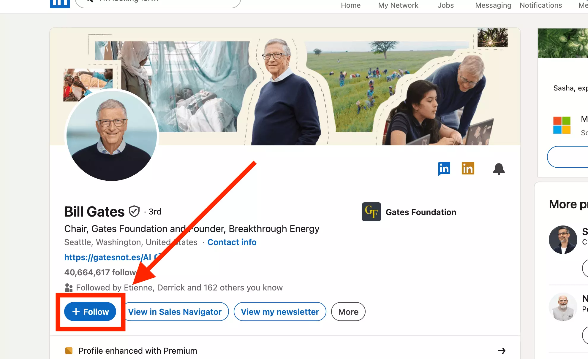Viewport: 588px width, 359px height.
Task: Click the 3rd degree connection label
Action: [x=155, y=212]
